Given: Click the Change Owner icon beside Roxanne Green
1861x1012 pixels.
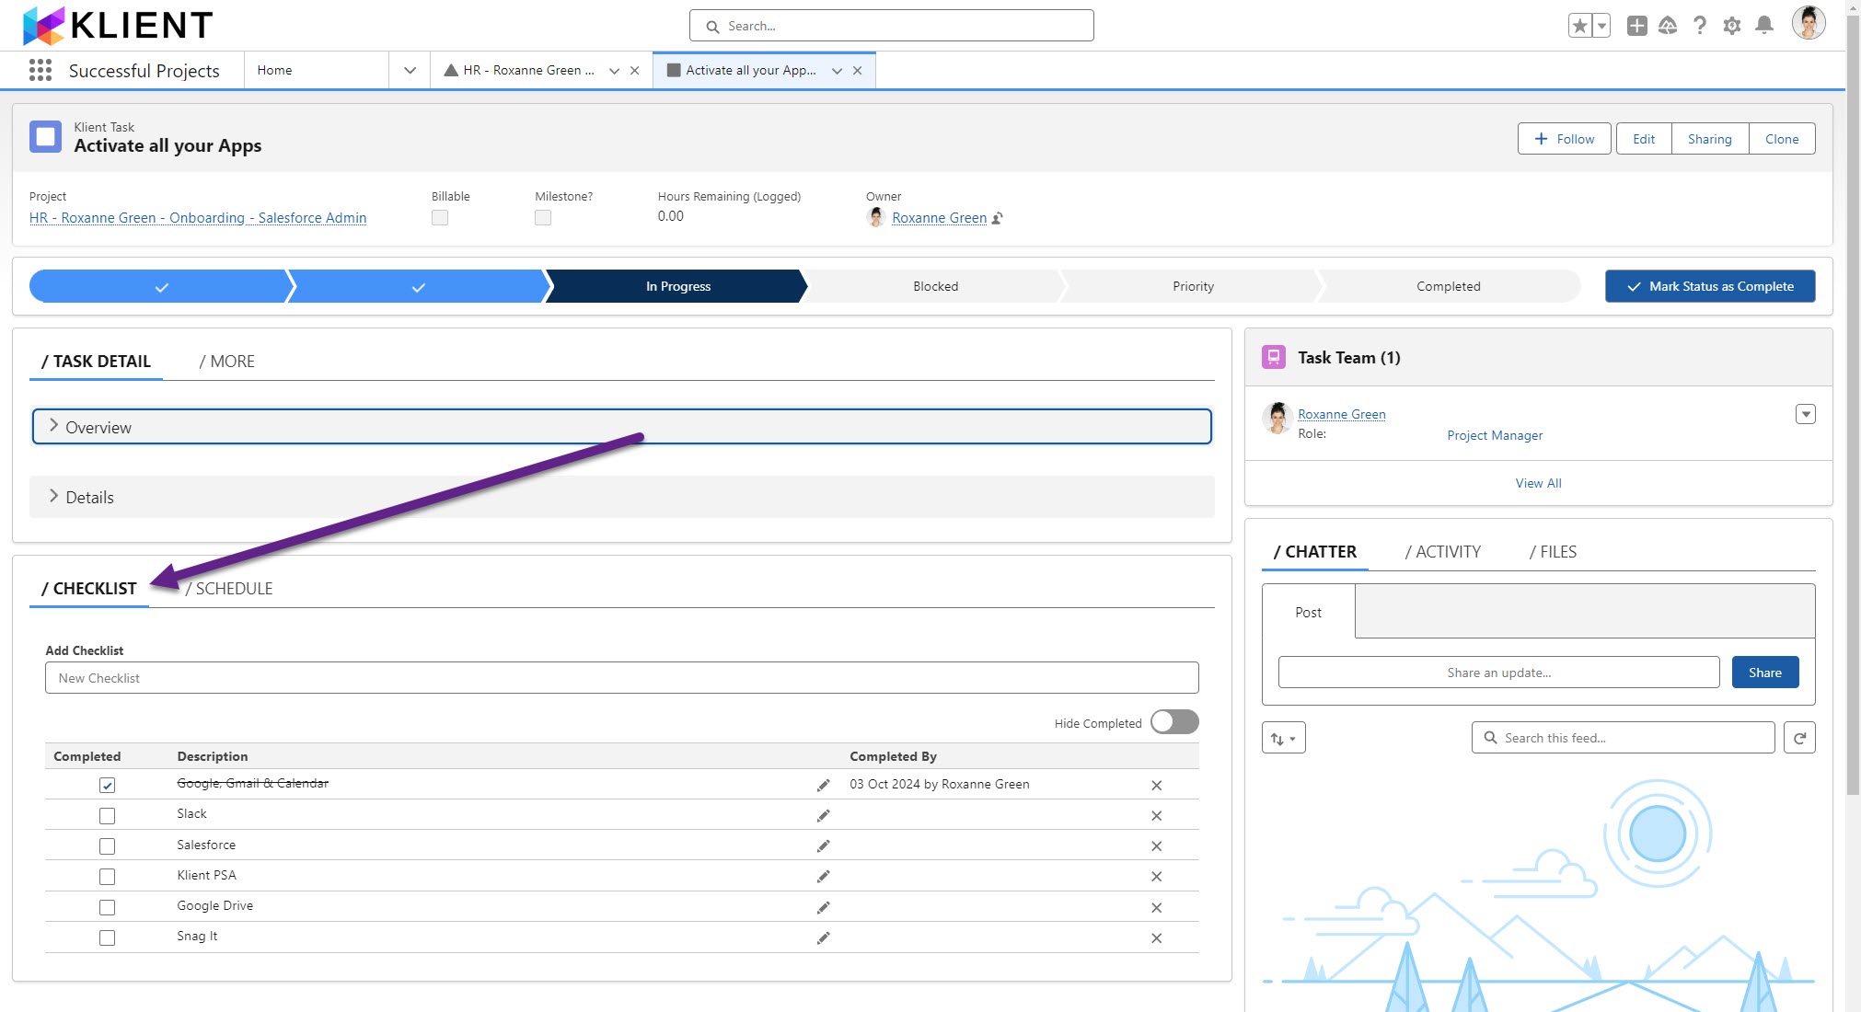Looking at the screenshot, I should tap(998, 218).
